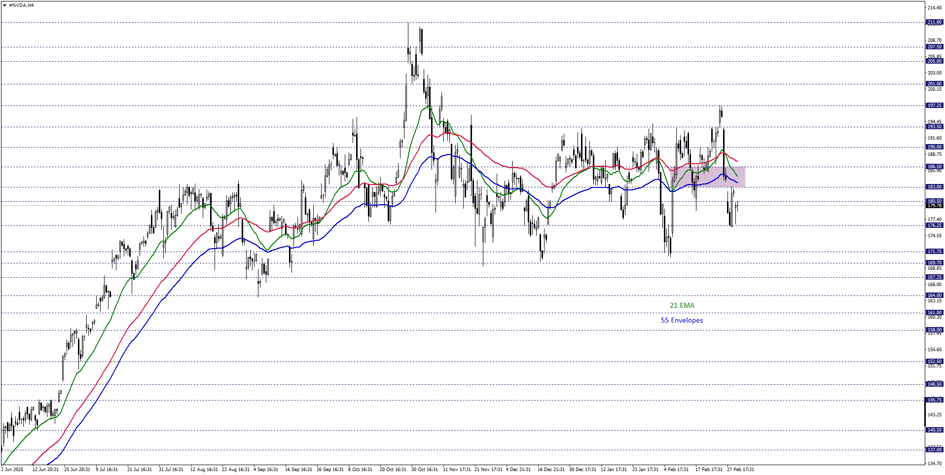Click the 2 Jun 2025 date label
This screenshot has height=475, width=945.
[12, 470]
